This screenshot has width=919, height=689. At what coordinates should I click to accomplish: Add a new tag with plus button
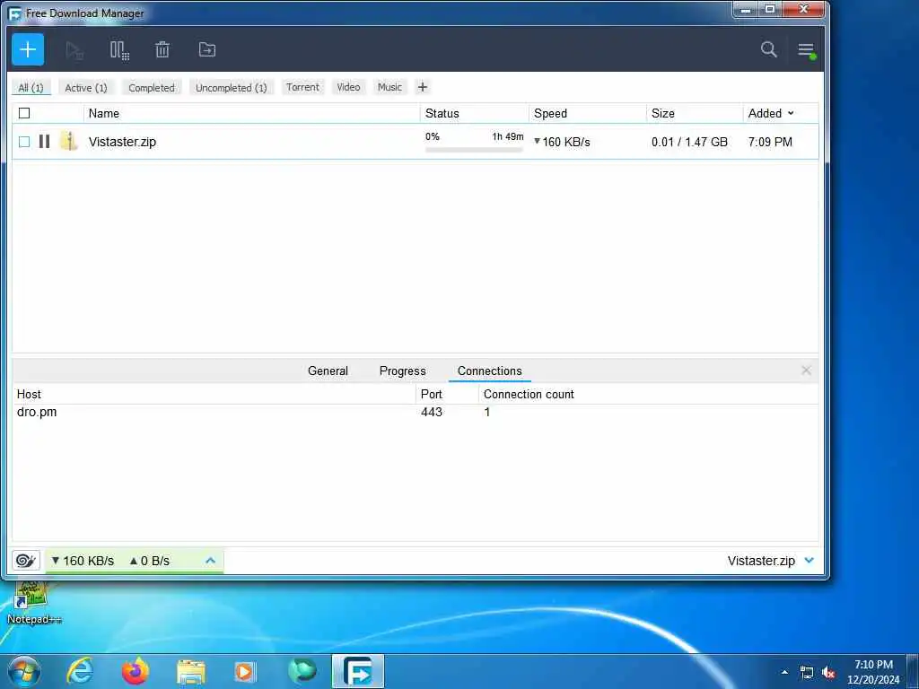click(423, 87)
